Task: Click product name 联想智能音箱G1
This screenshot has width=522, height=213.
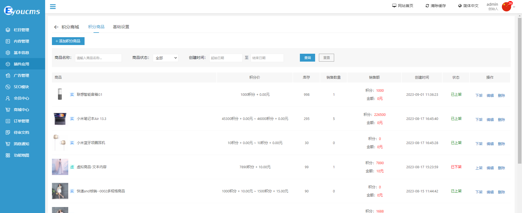Action: 89,94
